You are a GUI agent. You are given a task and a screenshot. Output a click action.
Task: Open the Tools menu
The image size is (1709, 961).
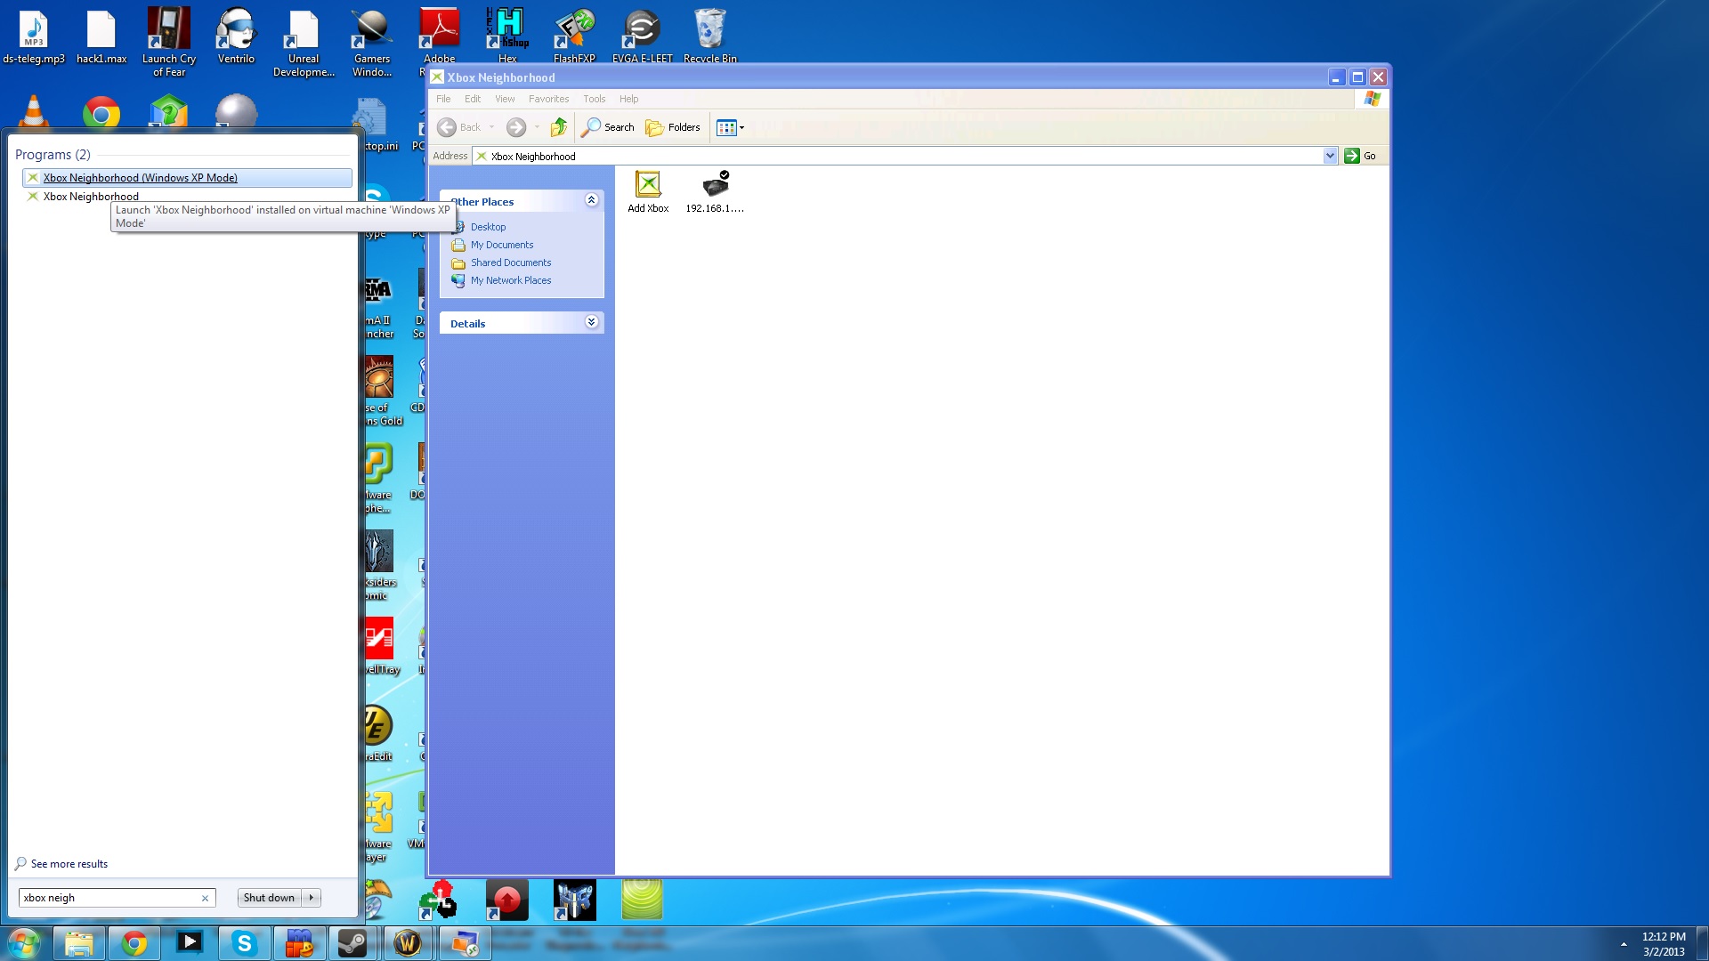pos(594,99)
